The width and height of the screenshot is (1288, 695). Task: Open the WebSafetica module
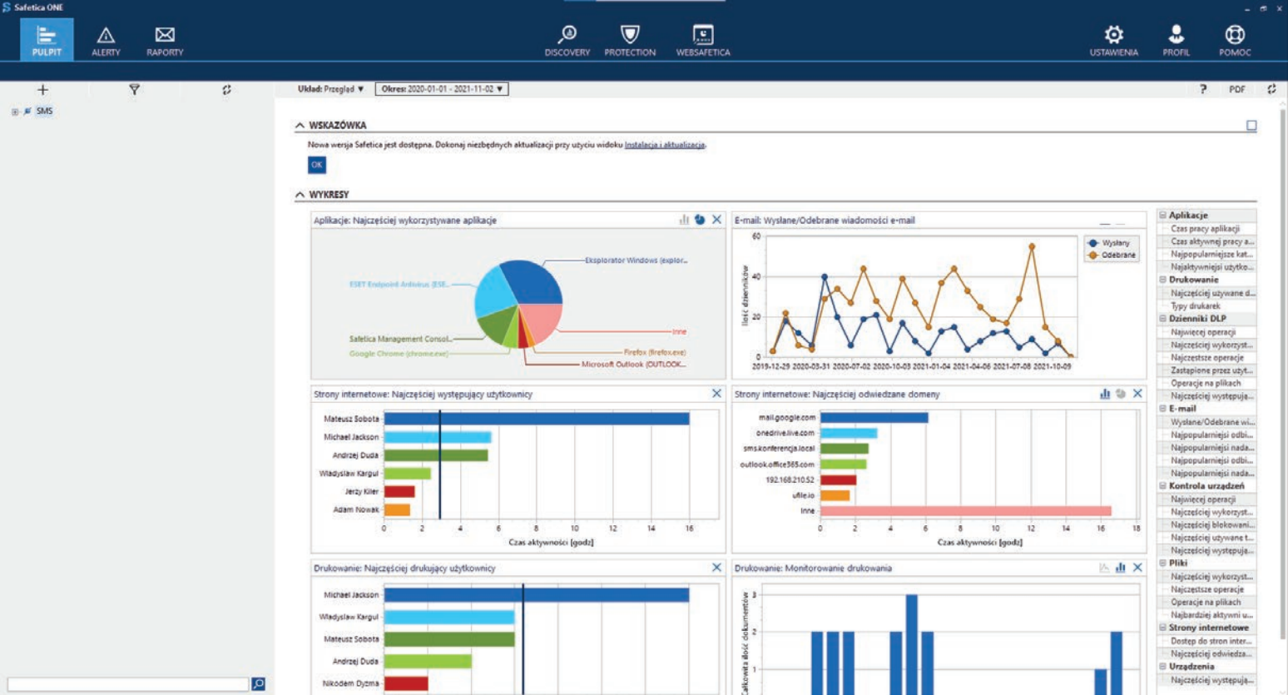pyautogui.click(x=703, y=40)
